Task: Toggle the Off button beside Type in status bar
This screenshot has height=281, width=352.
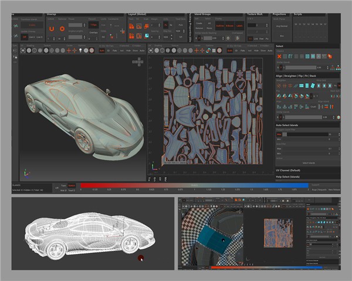Action: pos(57,188)
